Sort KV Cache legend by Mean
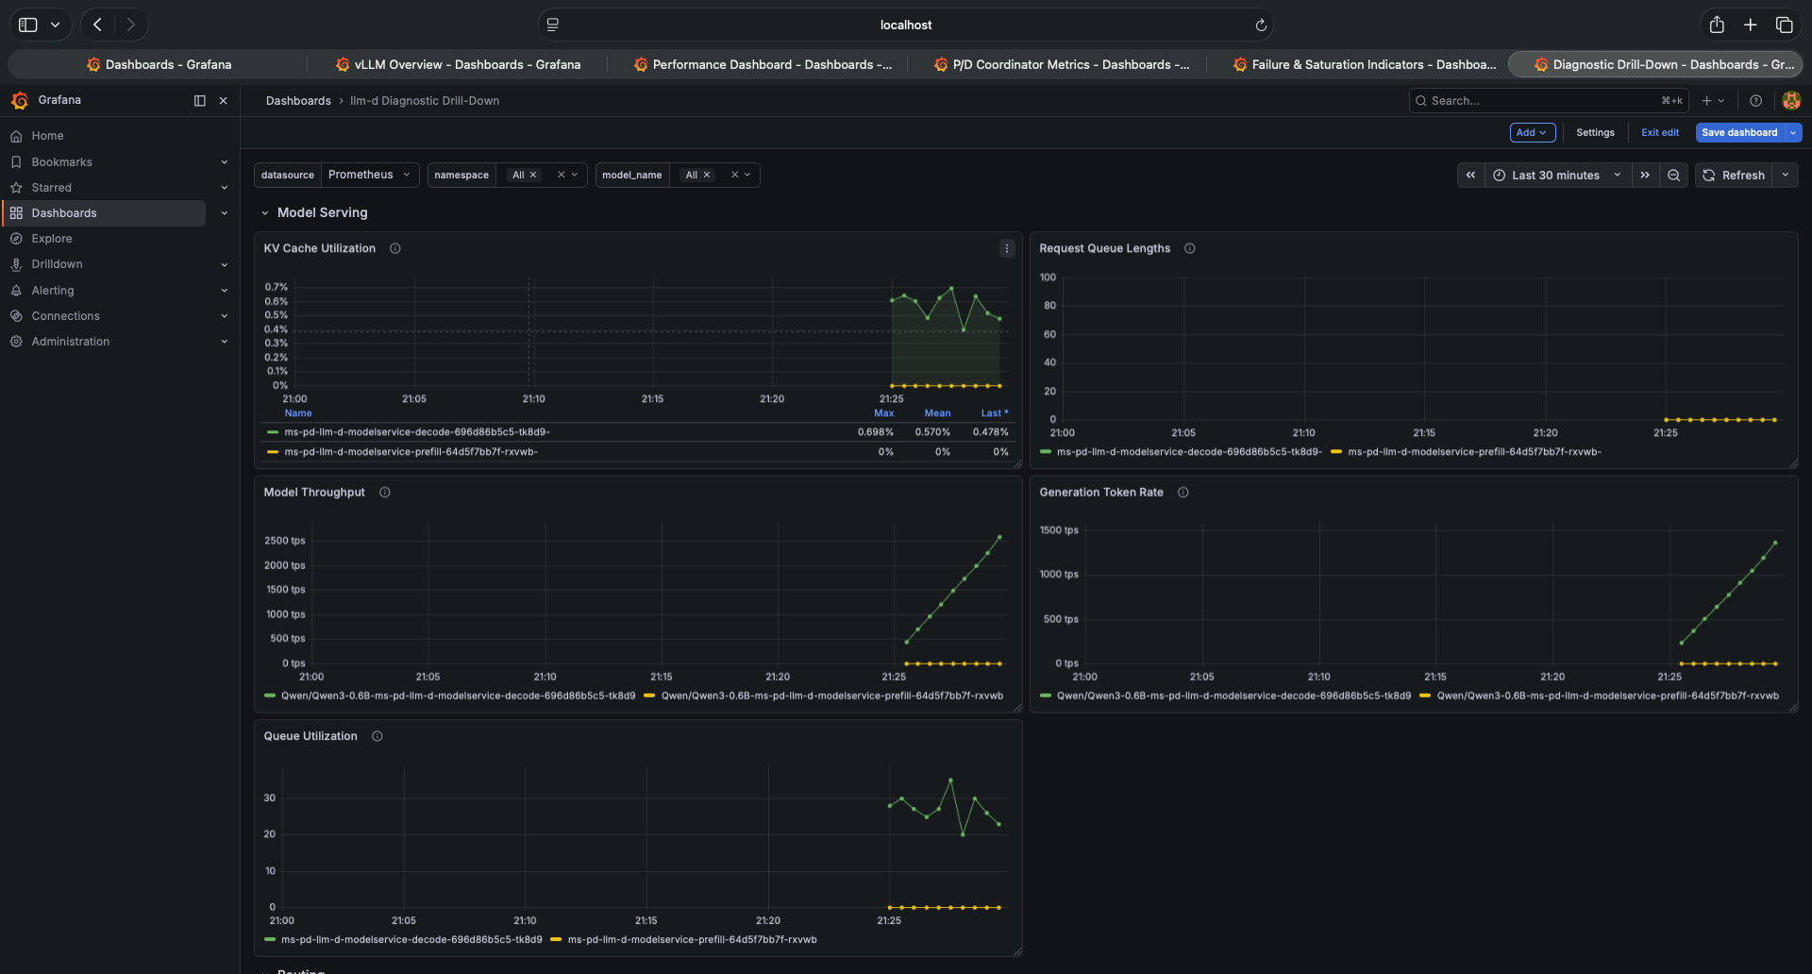This screenshot has width=1812, height=974. coord(937,413)
